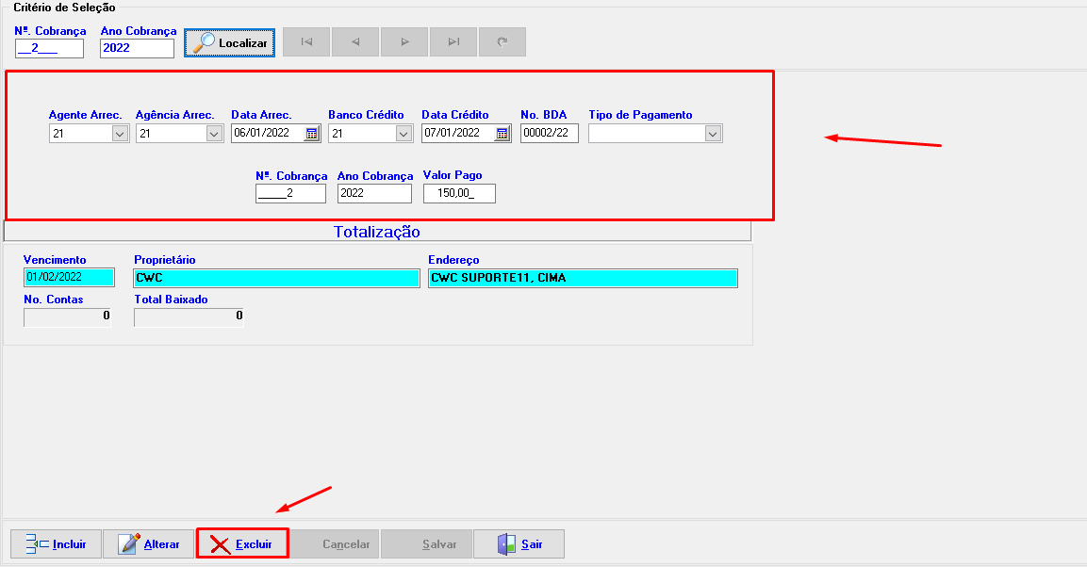Focus the Valor Pago input field
Image resolution: width=1087 pixels, height=567 pixels.
click(x=459, y=193)
